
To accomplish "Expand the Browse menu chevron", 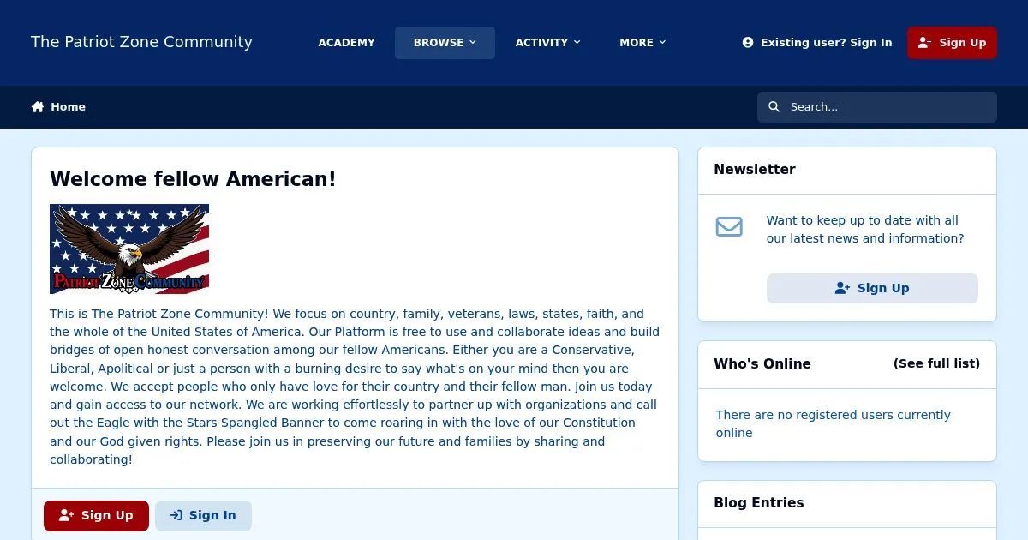I will (473, 43).
